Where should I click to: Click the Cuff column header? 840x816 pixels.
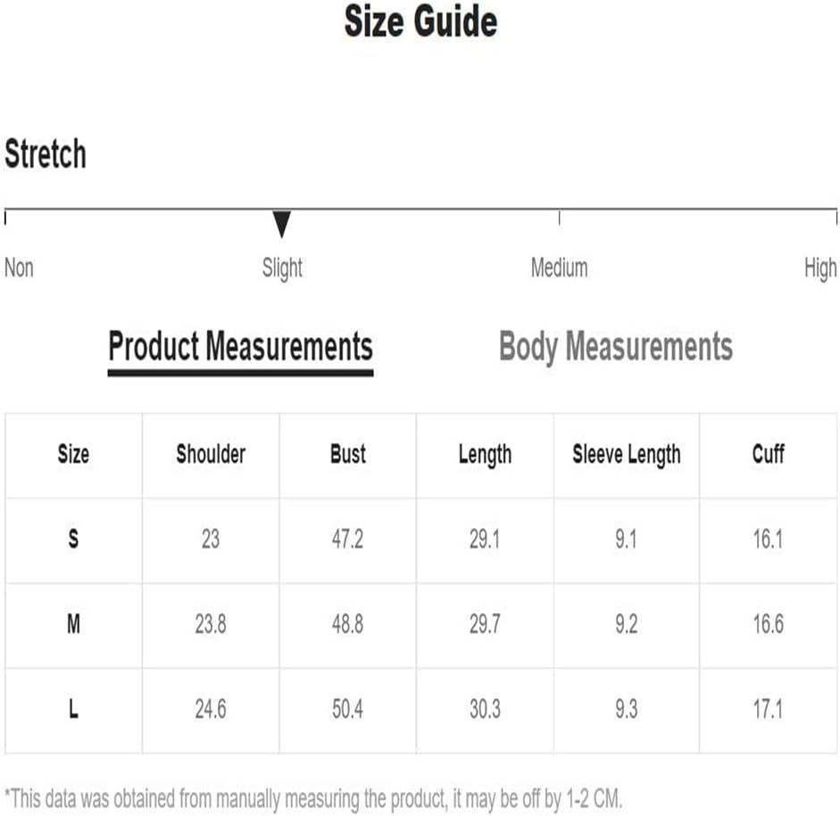tap(769, 454)
